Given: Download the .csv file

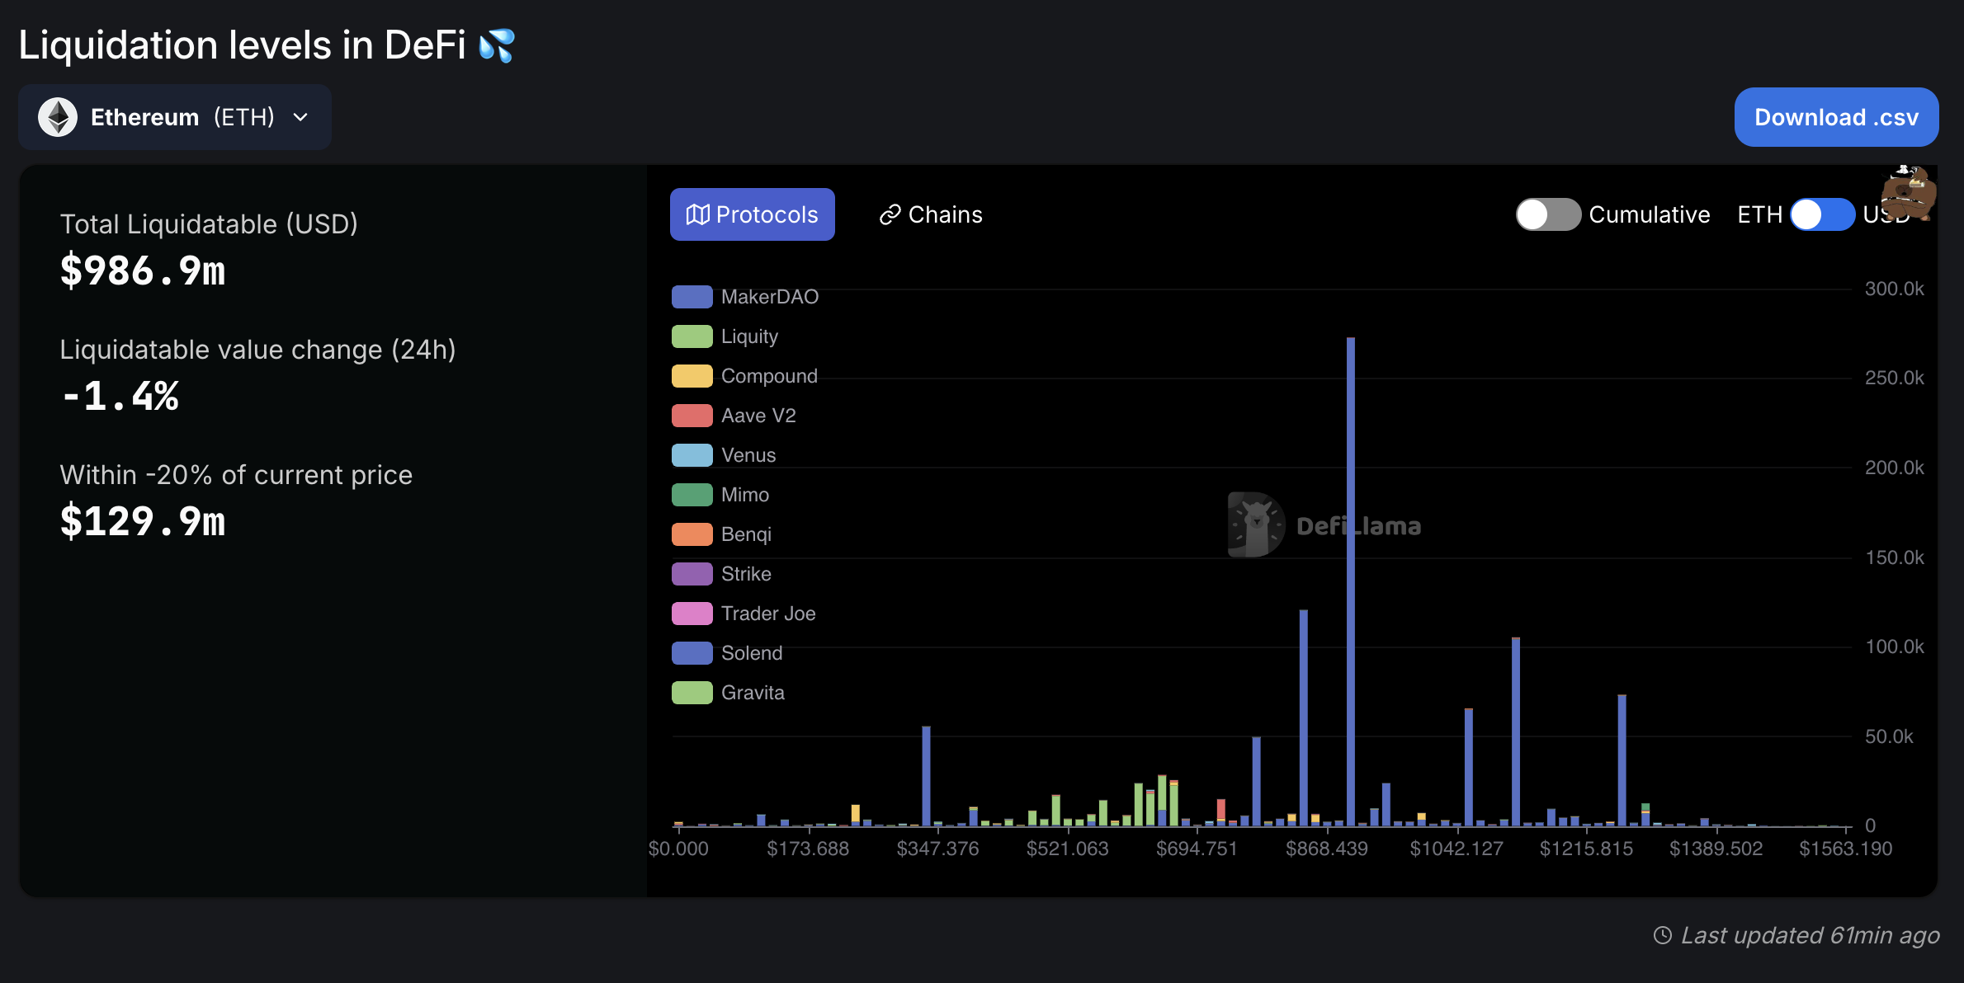Looking at the screenshot, I should (1835, 117).
